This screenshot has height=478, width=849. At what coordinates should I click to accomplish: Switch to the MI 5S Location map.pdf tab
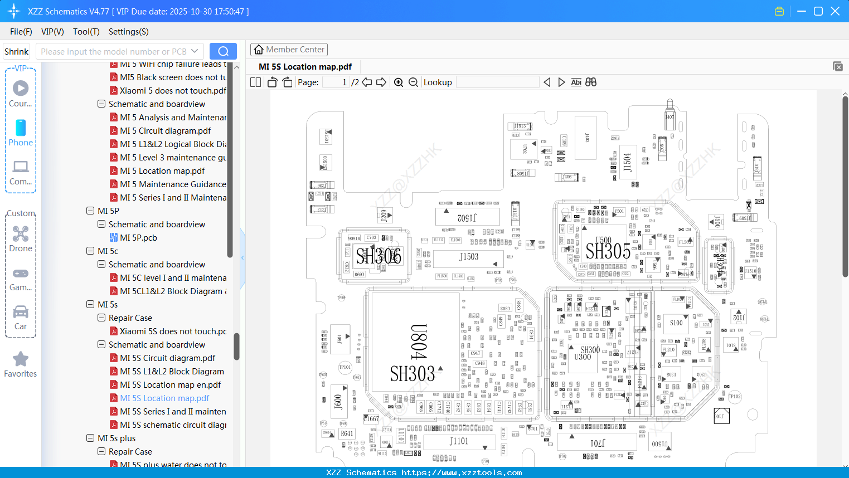point(304,66)
